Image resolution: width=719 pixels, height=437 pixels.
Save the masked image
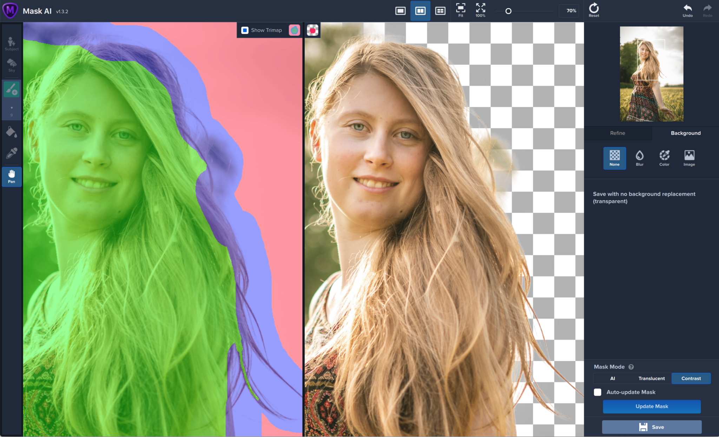tap(652, 427)
